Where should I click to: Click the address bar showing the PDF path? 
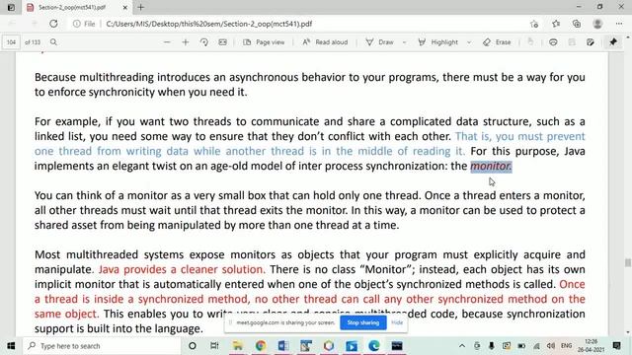208,24
